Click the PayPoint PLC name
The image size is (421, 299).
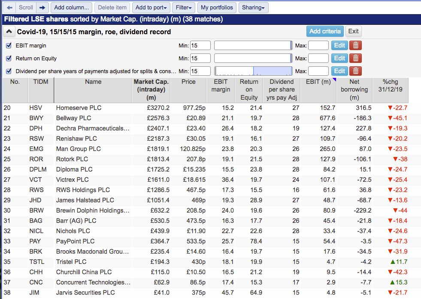coord(75,241)
